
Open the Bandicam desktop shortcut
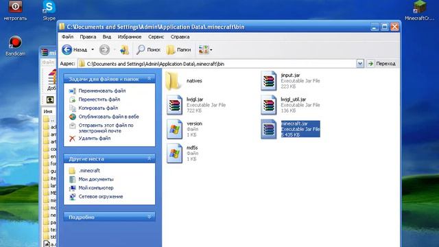(15, 46)
